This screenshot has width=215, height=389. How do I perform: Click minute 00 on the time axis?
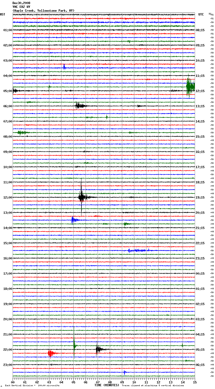click(13, 382)
